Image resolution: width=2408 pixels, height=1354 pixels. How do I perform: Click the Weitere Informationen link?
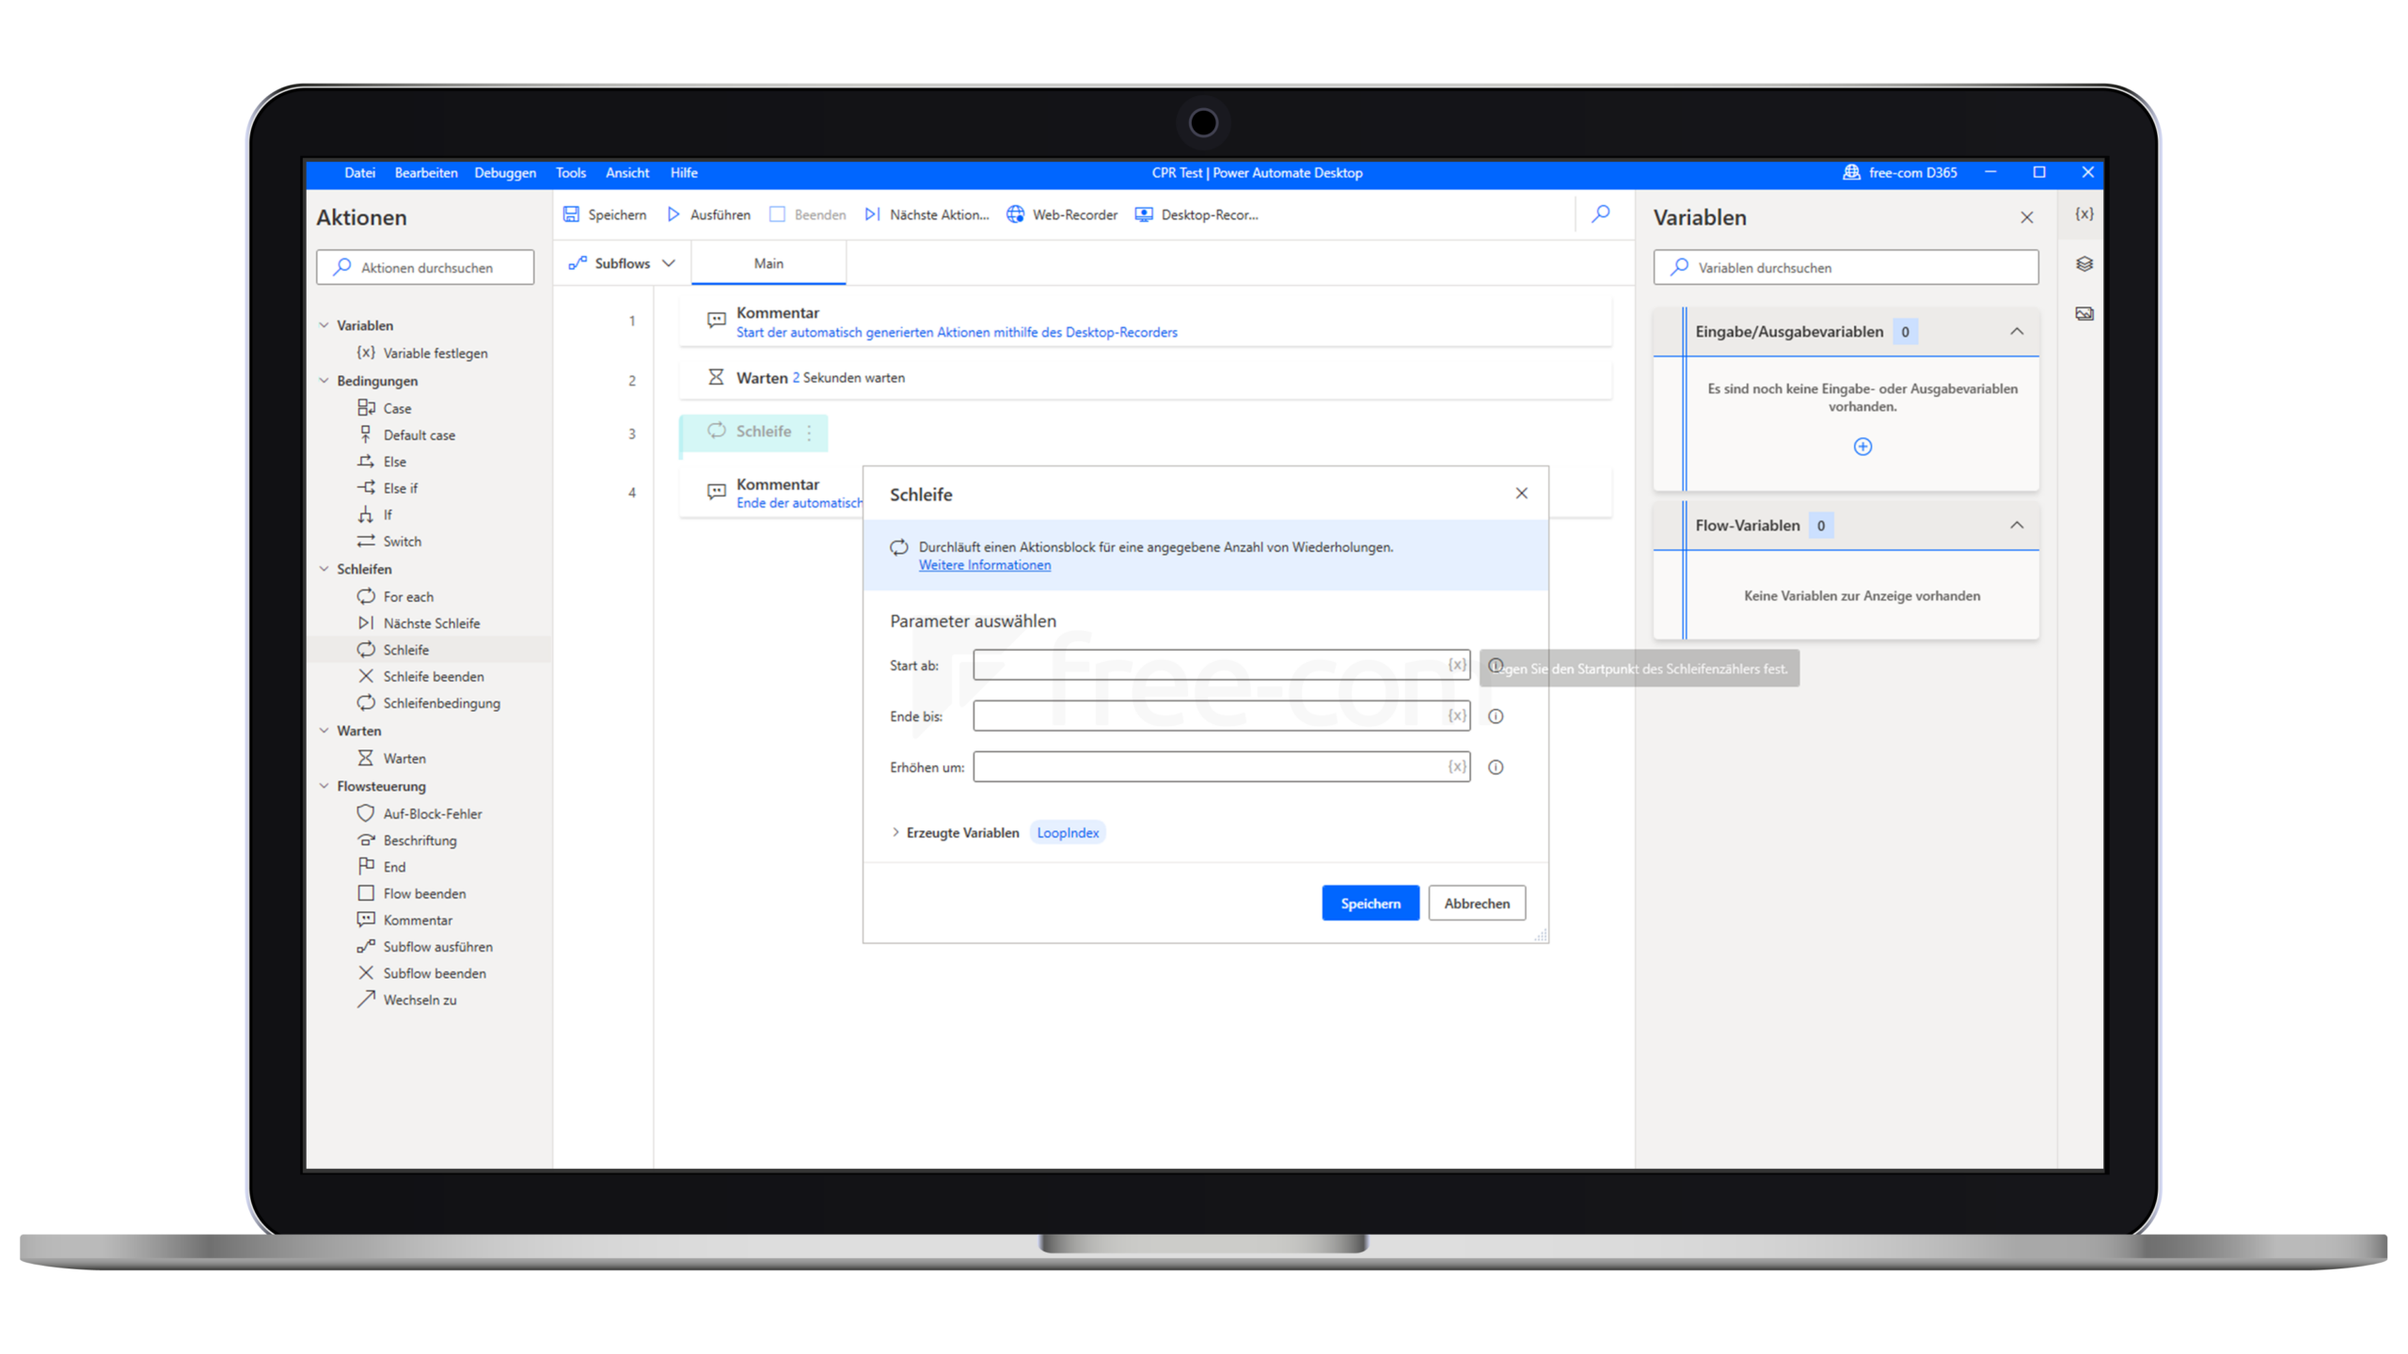click(x=984, y=564)
